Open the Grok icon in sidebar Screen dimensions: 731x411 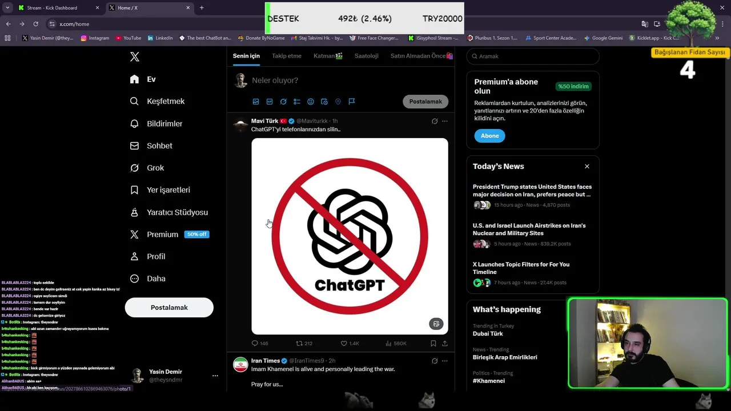134,168
